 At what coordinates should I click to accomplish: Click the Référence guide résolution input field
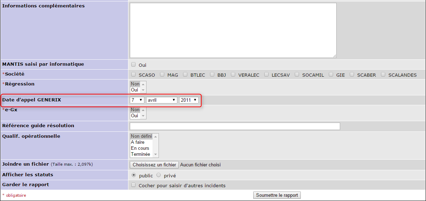tap(235, 126)
